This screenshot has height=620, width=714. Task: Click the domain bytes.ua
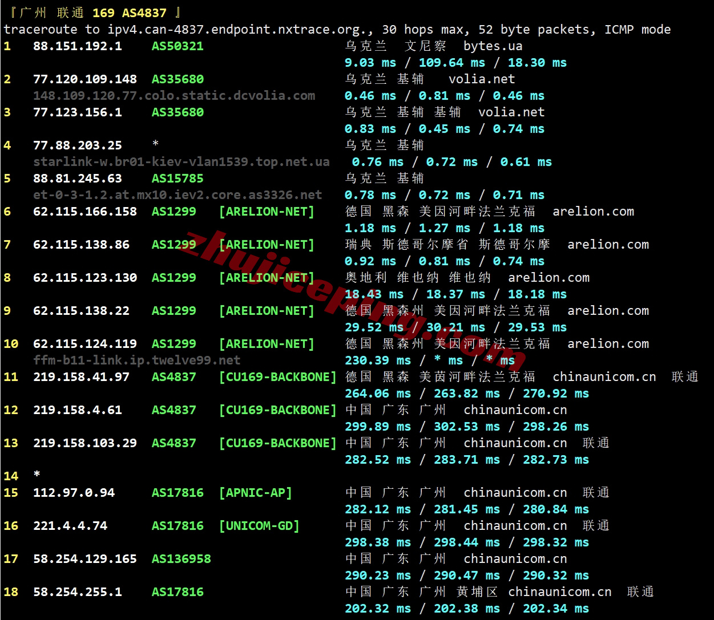493,46
